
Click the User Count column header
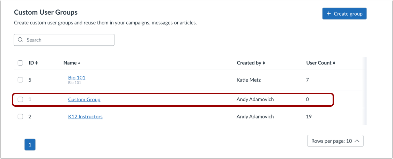pos(319,63)
